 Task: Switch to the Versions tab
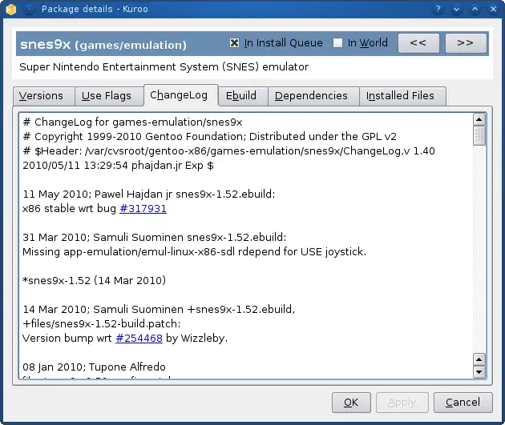click(44, 96)
